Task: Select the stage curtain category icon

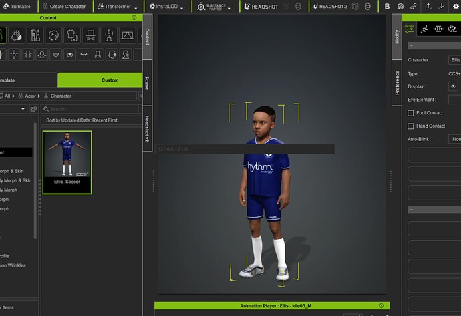Action: 128,35
